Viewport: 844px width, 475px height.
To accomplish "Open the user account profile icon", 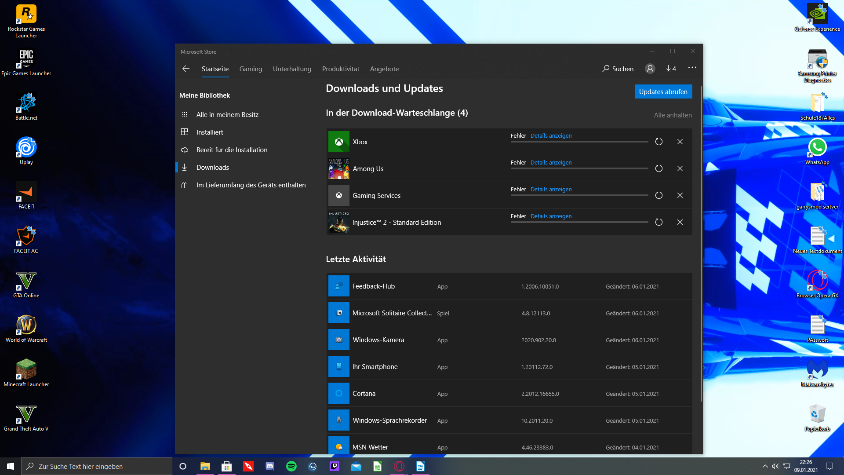I will point(650,69).
